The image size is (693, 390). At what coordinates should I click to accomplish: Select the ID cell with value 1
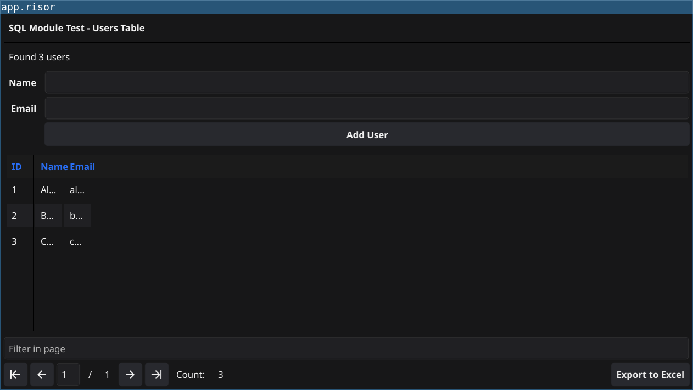point(20,190)
